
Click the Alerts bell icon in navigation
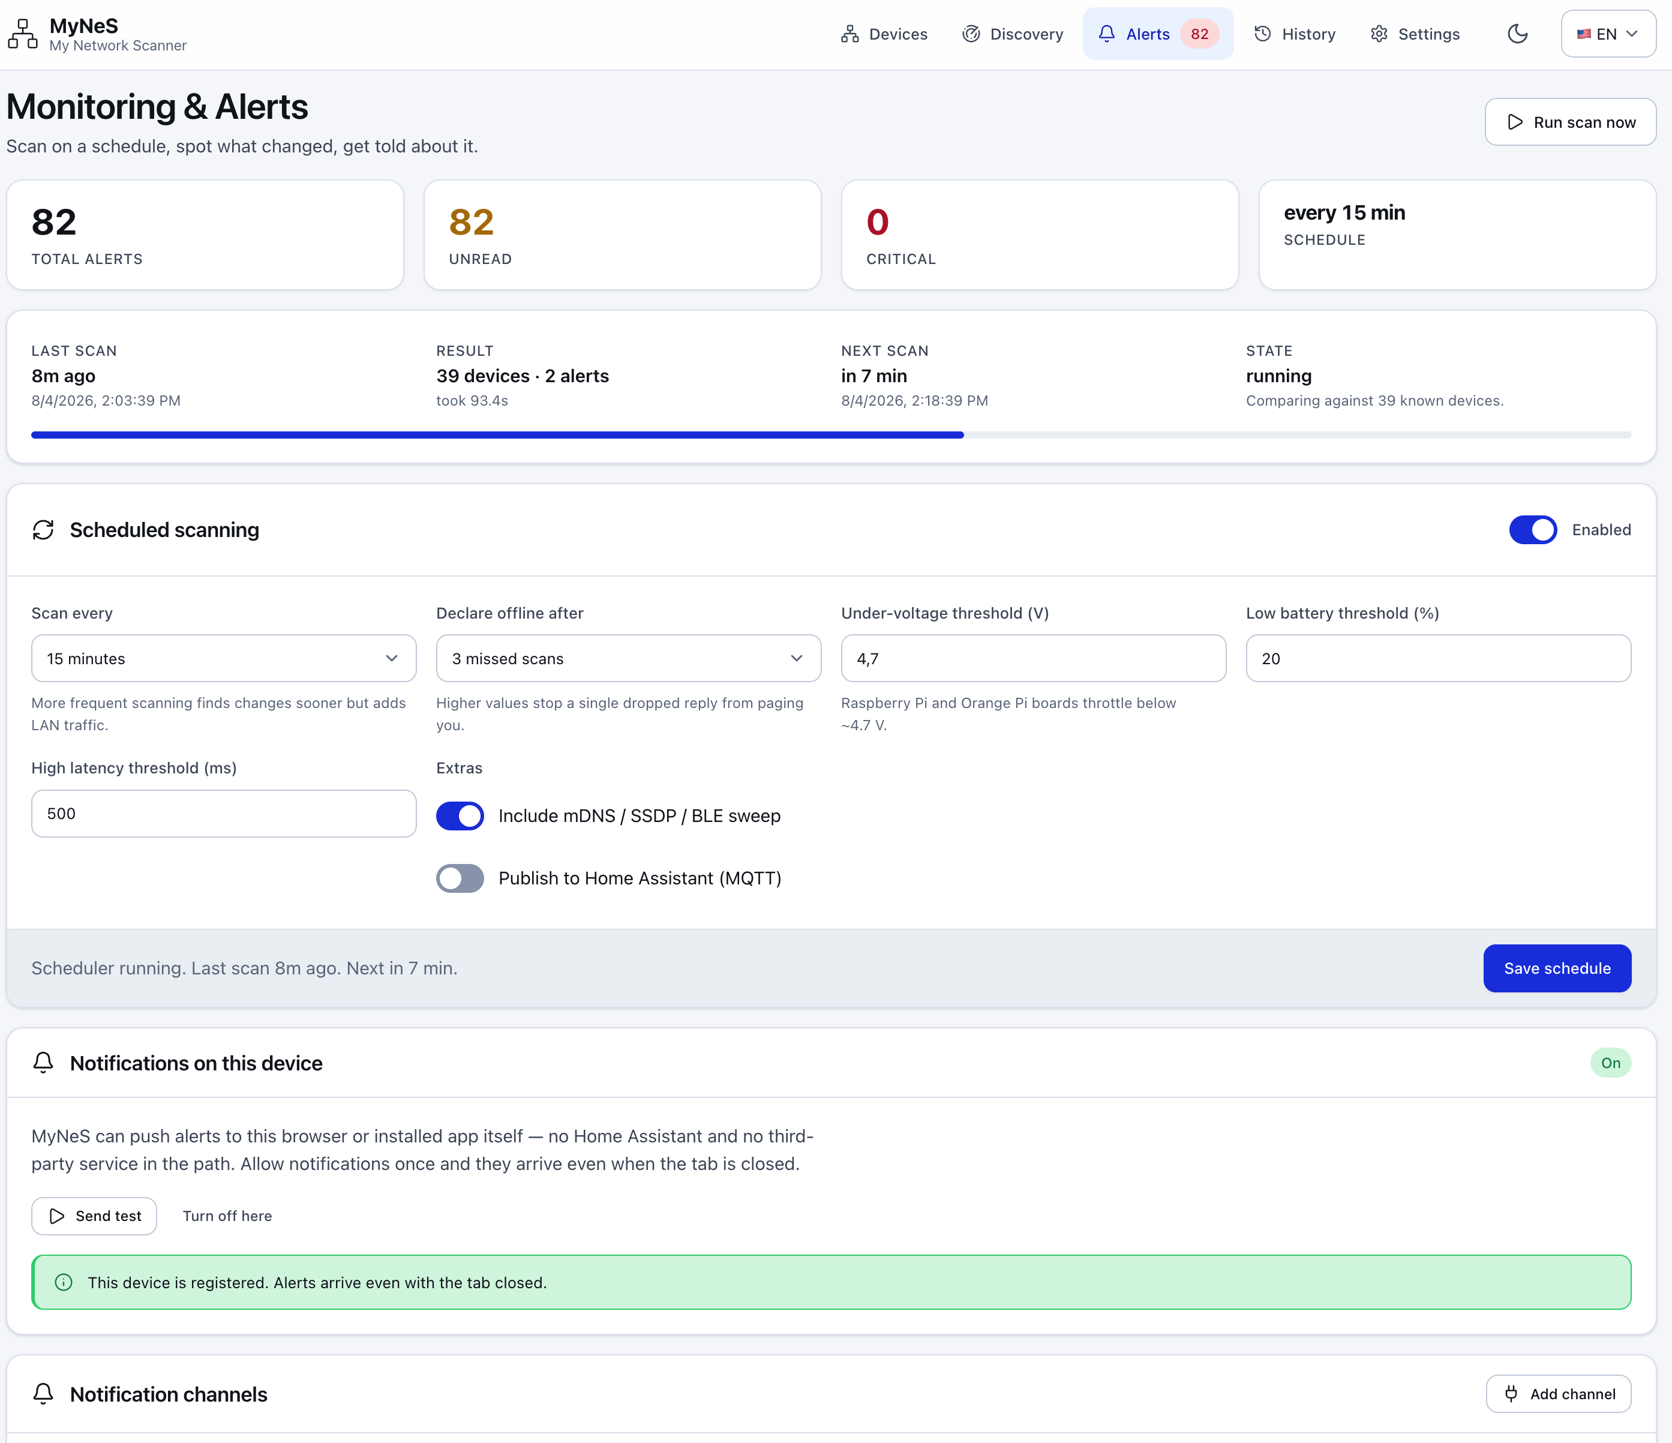pos(1106,34)
